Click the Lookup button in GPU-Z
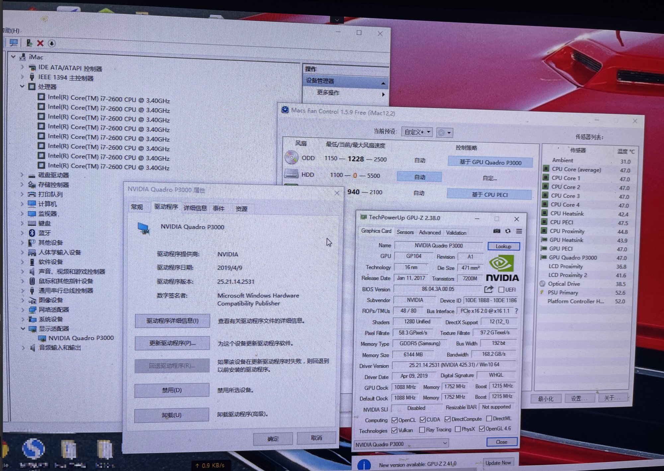Screen dimensions: 664x471 [503, 246]
